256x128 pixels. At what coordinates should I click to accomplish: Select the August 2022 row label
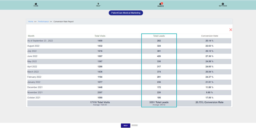click(33, 46)
